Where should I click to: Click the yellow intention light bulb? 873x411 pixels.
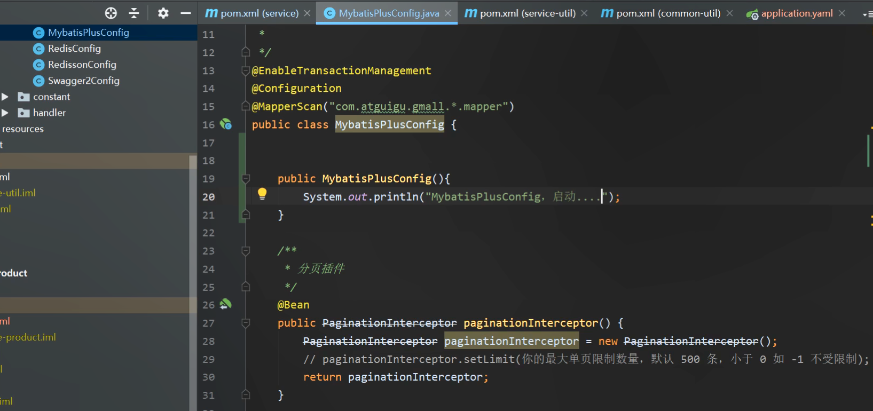coord(262,194)
